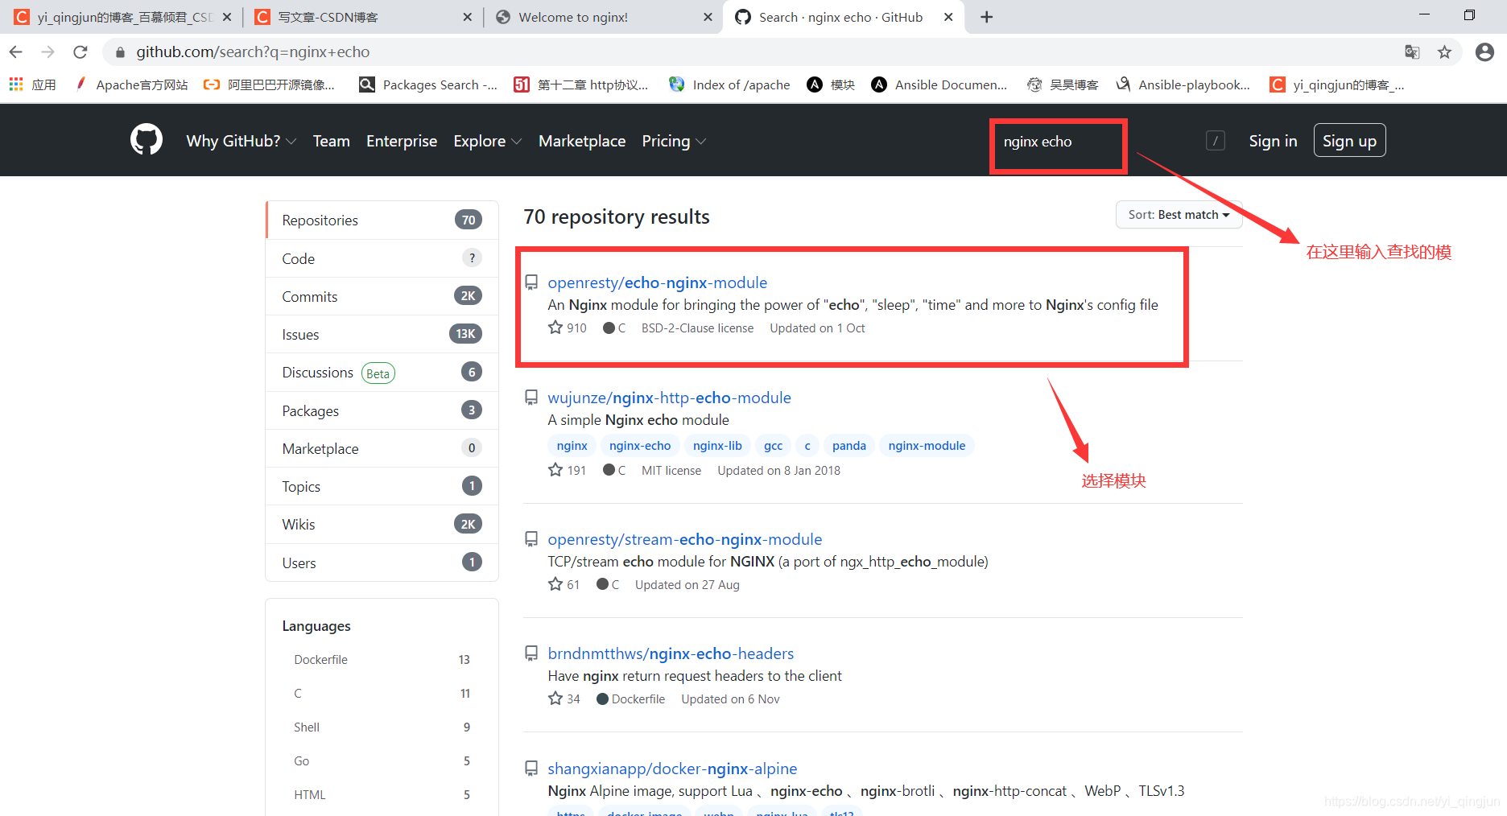Open the Apache官方网站 bookmark

131,84
